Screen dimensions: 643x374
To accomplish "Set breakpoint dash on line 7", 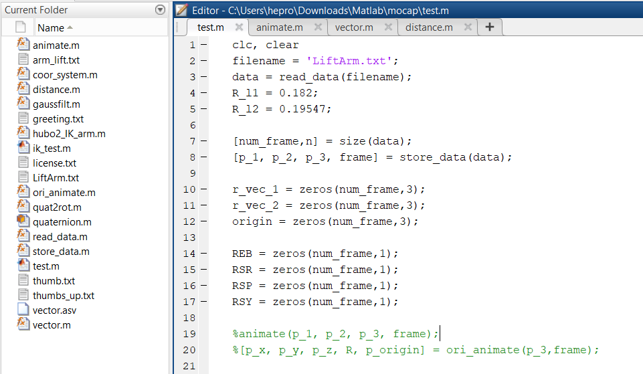I will tap(204, 141).
